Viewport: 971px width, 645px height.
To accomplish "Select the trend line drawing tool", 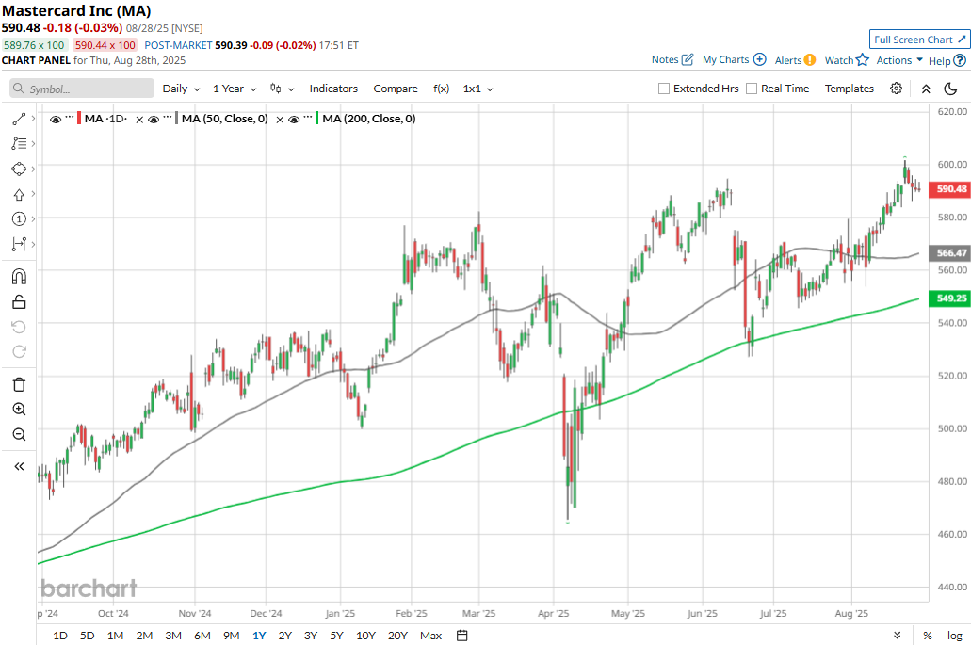I will [19, 120].
